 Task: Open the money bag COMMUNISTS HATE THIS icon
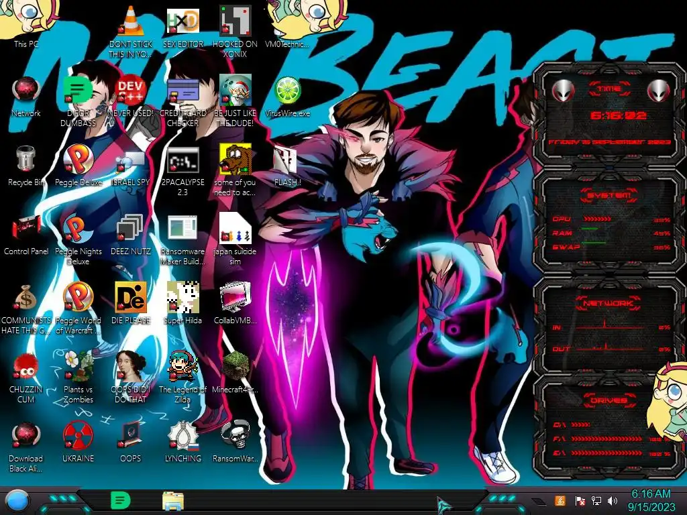coord(26,308)
